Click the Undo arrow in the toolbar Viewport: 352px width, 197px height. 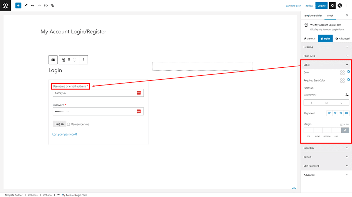[32, 5]
